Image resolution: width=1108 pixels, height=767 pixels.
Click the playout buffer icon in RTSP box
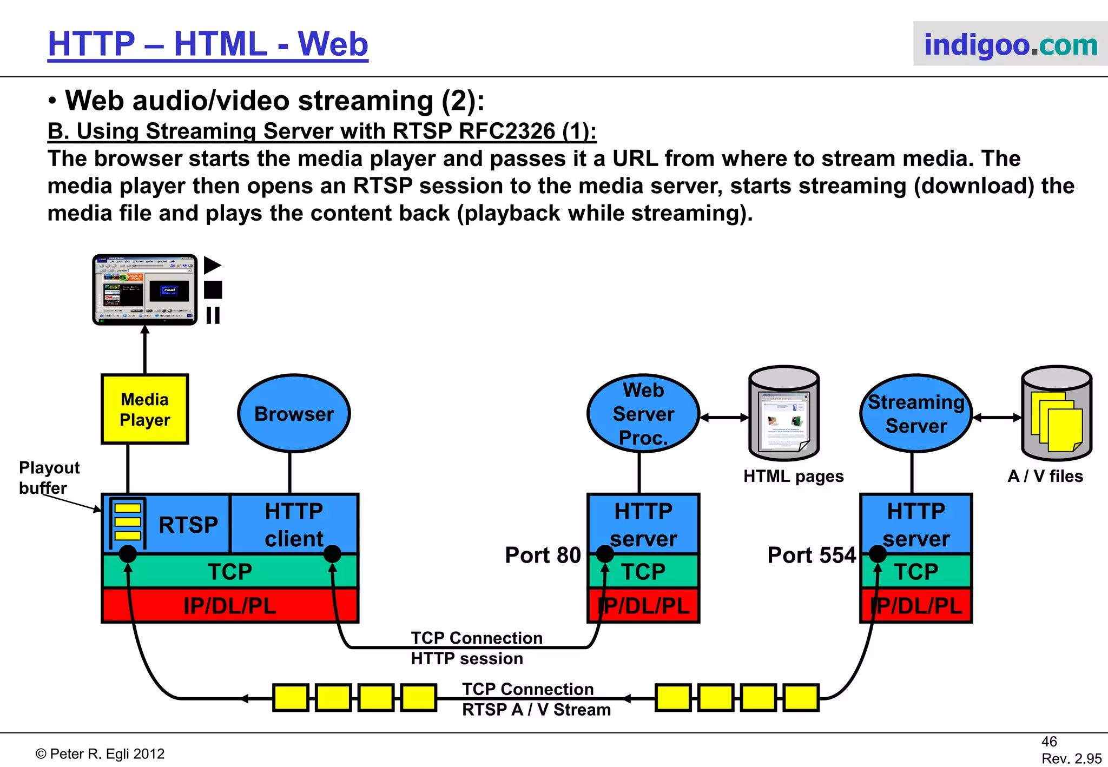click(x=128, y=522)
